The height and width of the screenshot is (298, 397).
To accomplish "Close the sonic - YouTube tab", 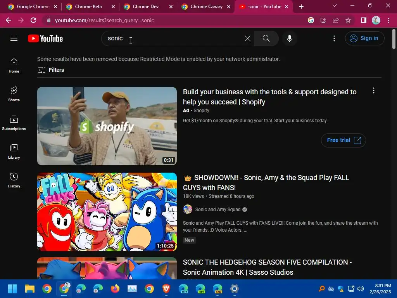I will [287, 7].
